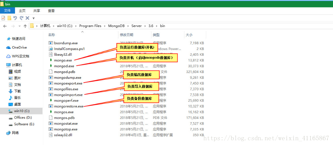Click the mongotop.exe file icon
Viewport: 333px width, 145px height.
pyautogui.click(x=51, y=129)
